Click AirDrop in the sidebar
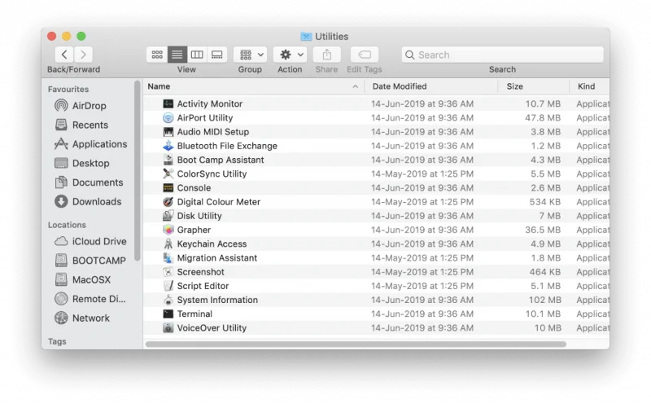Image resolution: width=651 pixels, height=404 pixels. (89, 106)
